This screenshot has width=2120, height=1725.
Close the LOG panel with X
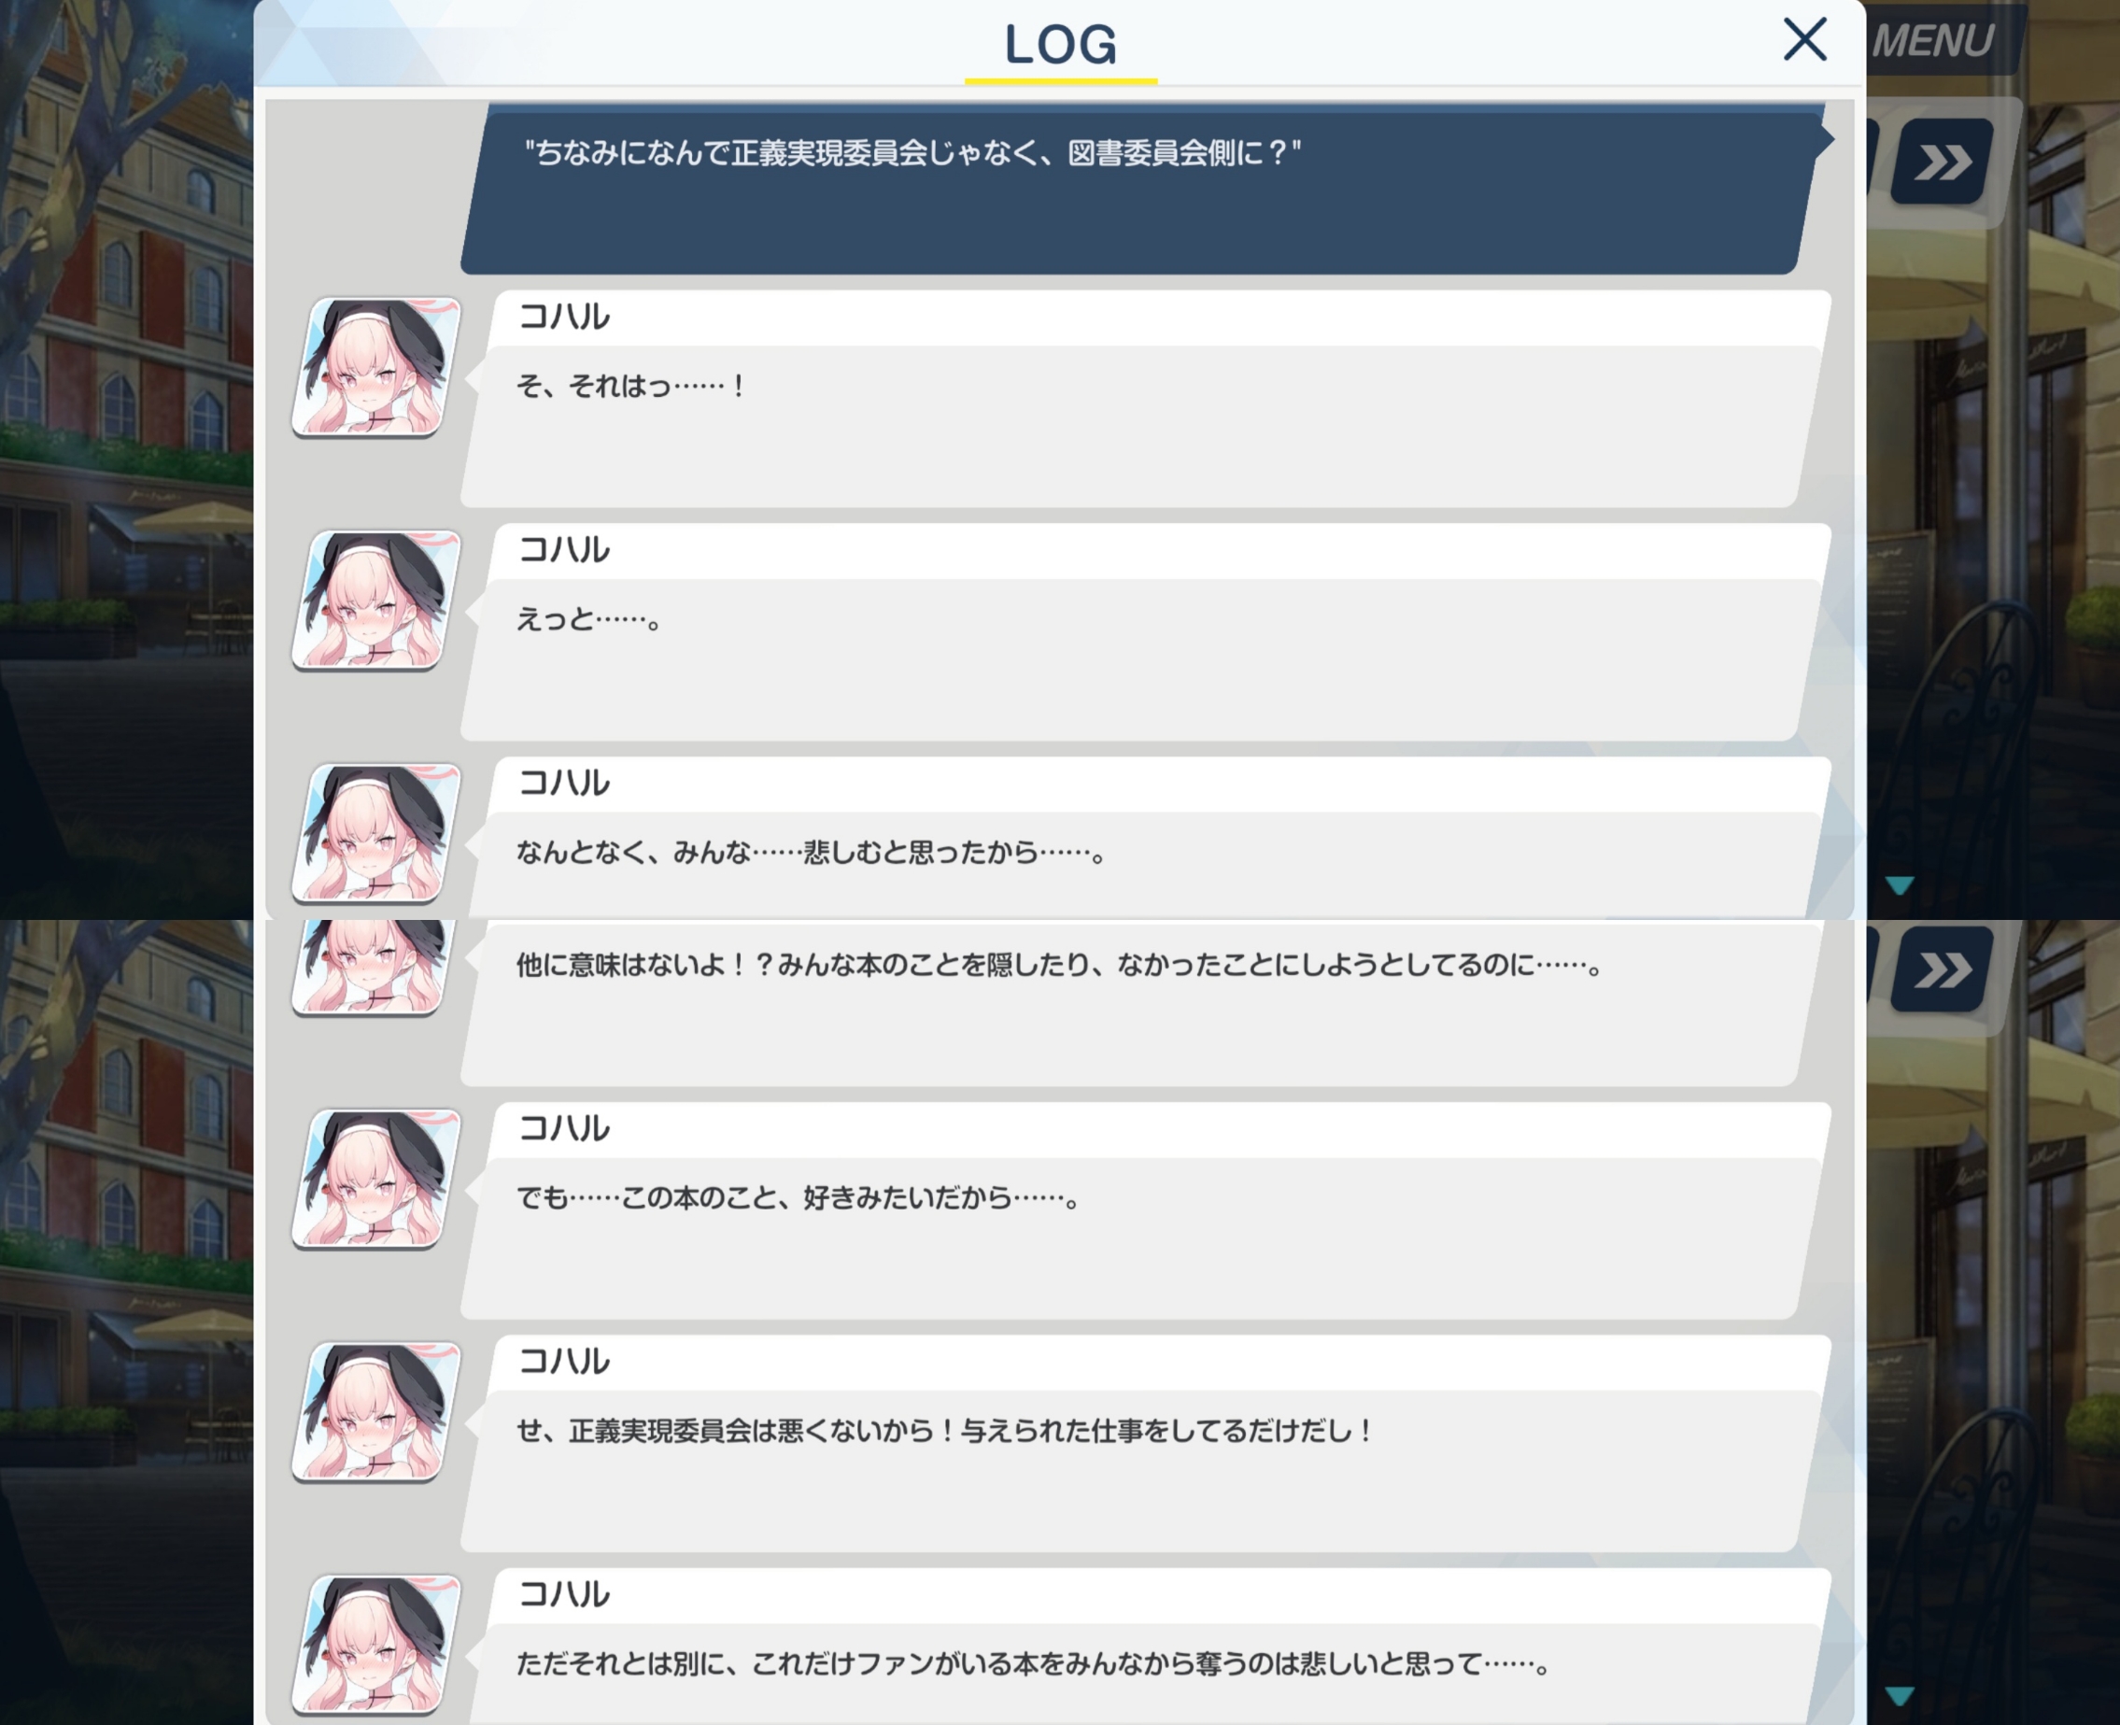tap(1804, 40)
